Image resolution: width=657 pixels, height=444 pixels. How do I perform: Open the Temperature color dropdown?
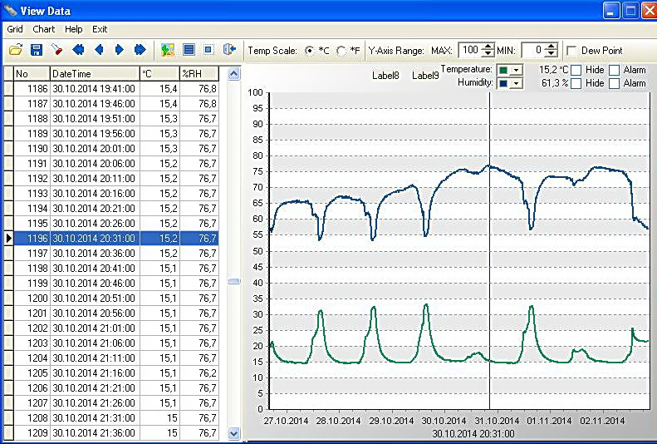pos(517,70)
